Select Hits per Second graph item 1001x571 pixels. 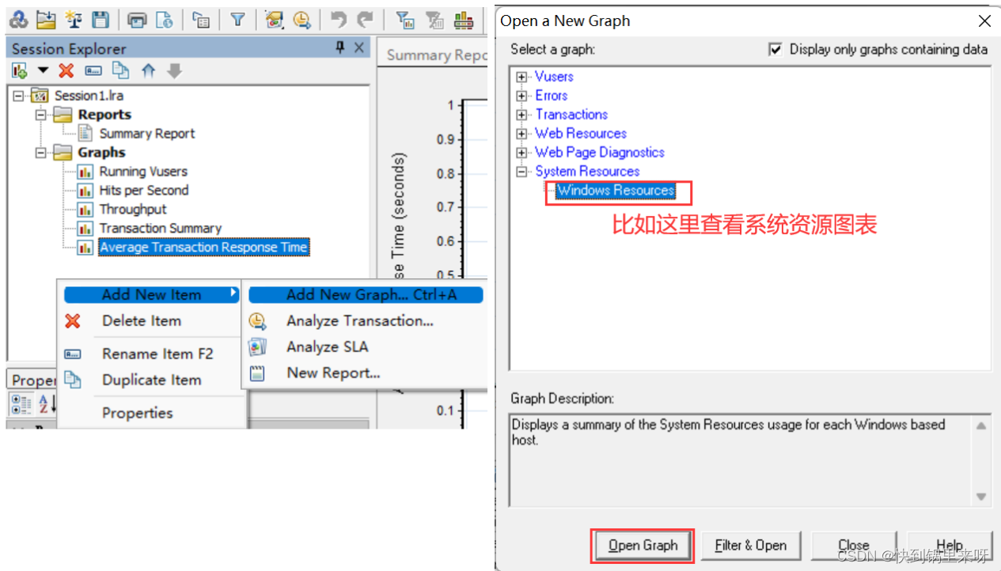point(143,191)
